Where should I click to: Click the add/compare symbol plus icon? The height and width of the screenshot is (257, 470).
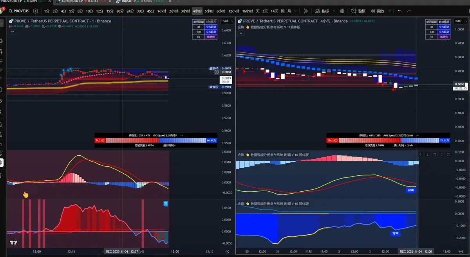(x=36, y=11)
